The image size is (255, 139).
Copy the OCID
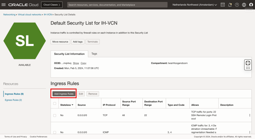84,63
